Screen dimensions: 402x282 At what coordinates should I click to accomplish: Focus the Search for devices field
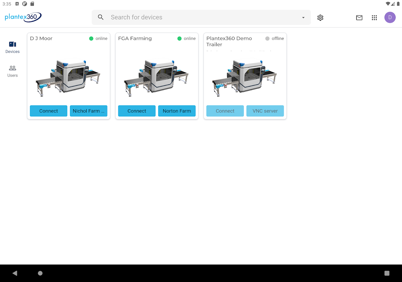201,17
